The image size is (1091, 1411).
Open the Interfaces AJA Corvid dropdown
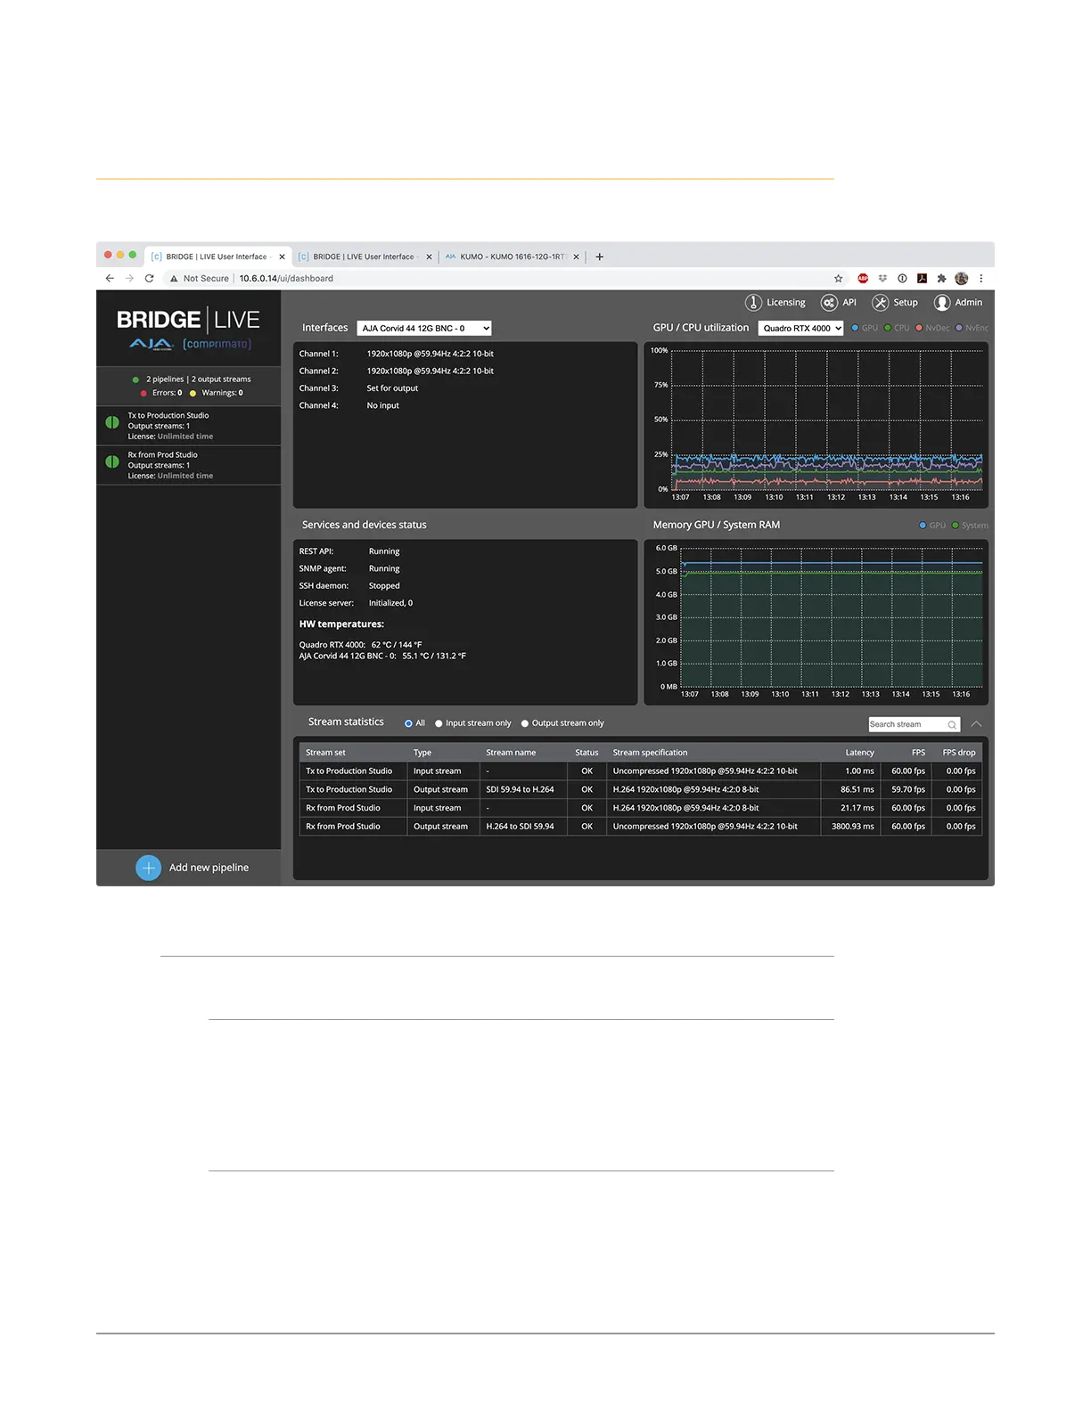[424, 329]
